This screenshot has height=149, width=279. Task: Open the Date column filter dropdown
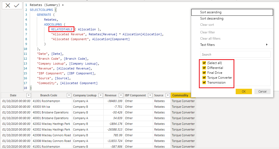(x=28, y=95)
